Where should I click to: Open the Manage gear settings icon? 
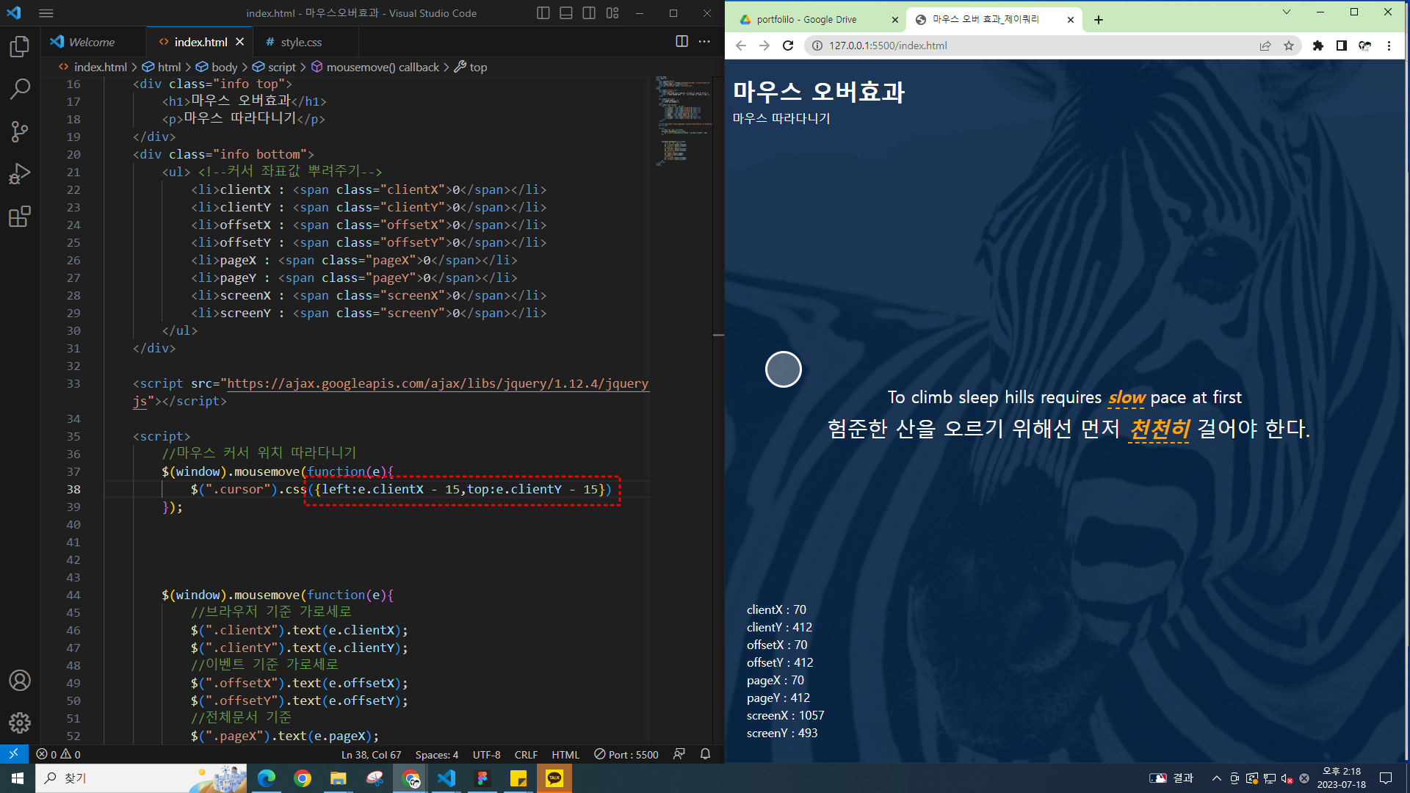20,723
